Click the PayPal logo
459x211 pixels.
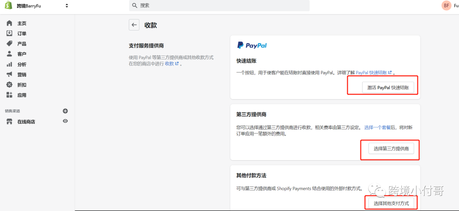[252, 45]
